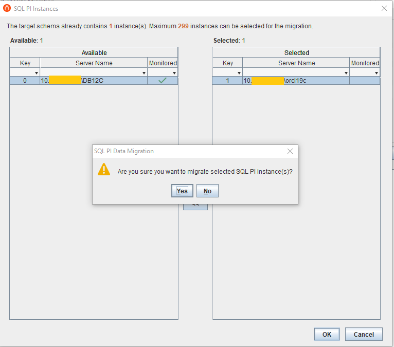Click OK in SQL PI Instances window

coord(327,334)
